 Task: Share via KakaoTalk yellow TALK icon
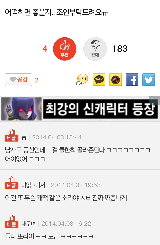tap(99, 80)
